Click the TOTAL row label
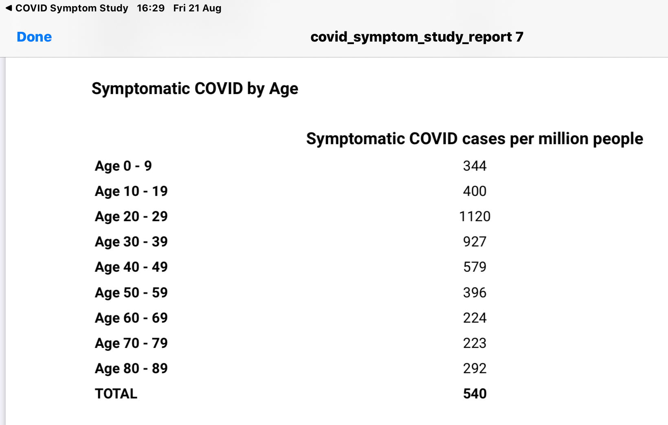The image size is (668, 425). (x=116, y=394)
